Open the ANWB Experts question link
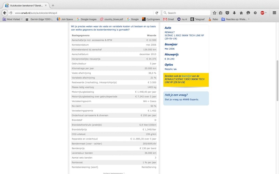This screenshot has width=279, height=174. click(182, 100)
